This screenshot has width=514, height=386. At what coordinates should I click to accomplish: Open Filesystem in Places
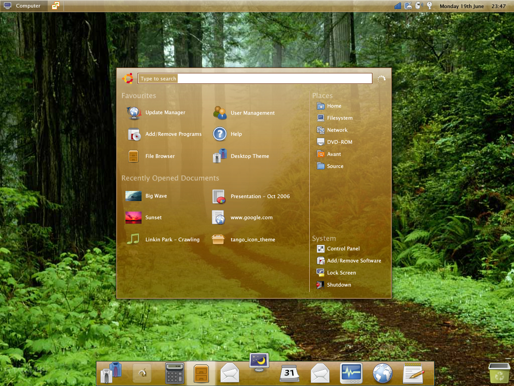coord(335,118)
